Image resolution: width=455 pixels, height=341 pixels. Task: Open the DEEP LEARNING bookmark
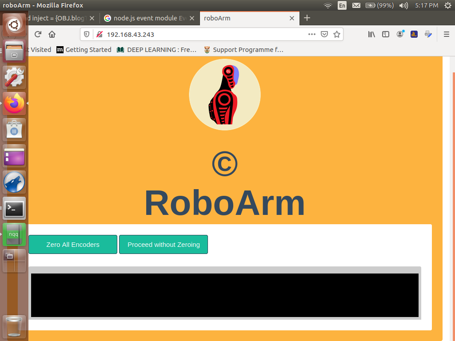157,50
